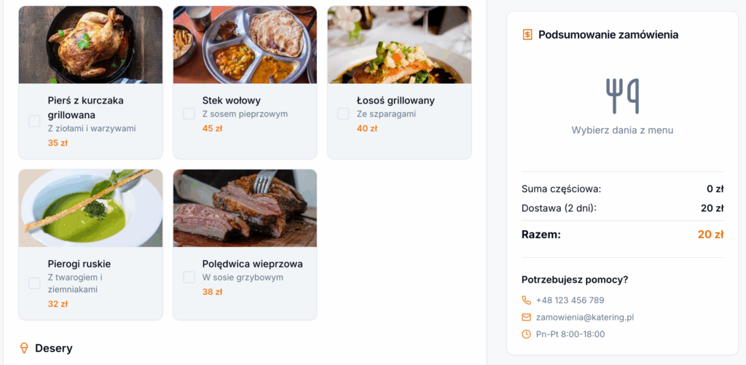Enable the Pierogi ruskie checkbox

coord(34,283)
